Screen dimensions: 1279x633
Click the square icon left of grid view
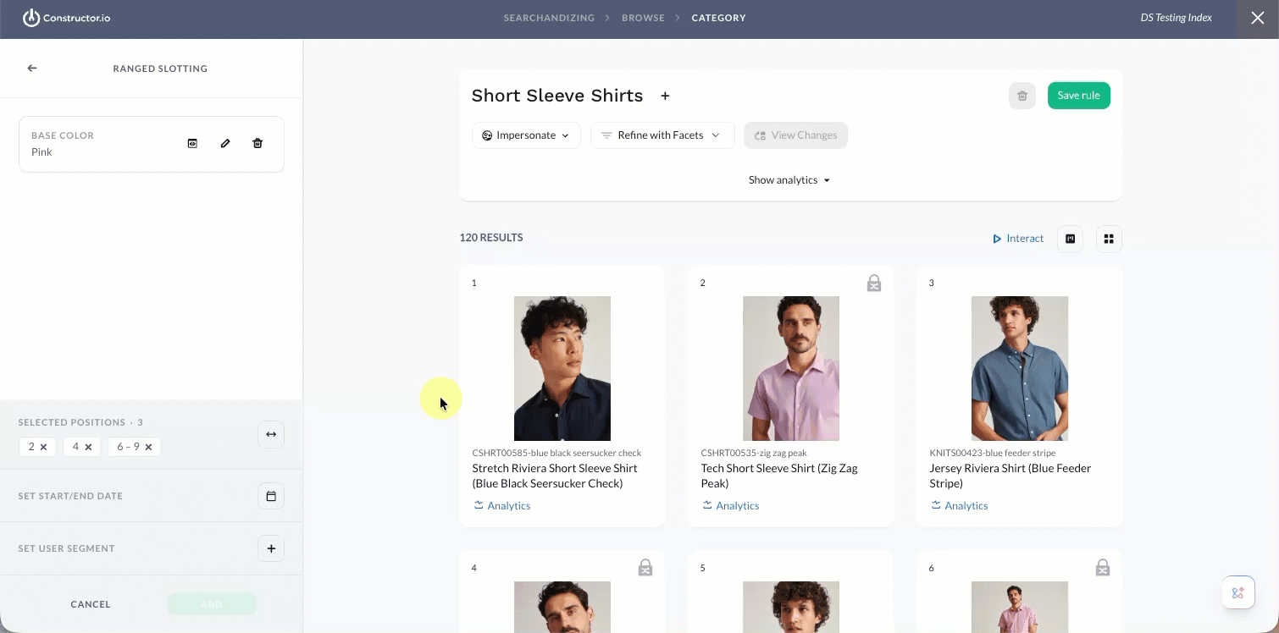pyautogui.click(x=1071, y=239)
